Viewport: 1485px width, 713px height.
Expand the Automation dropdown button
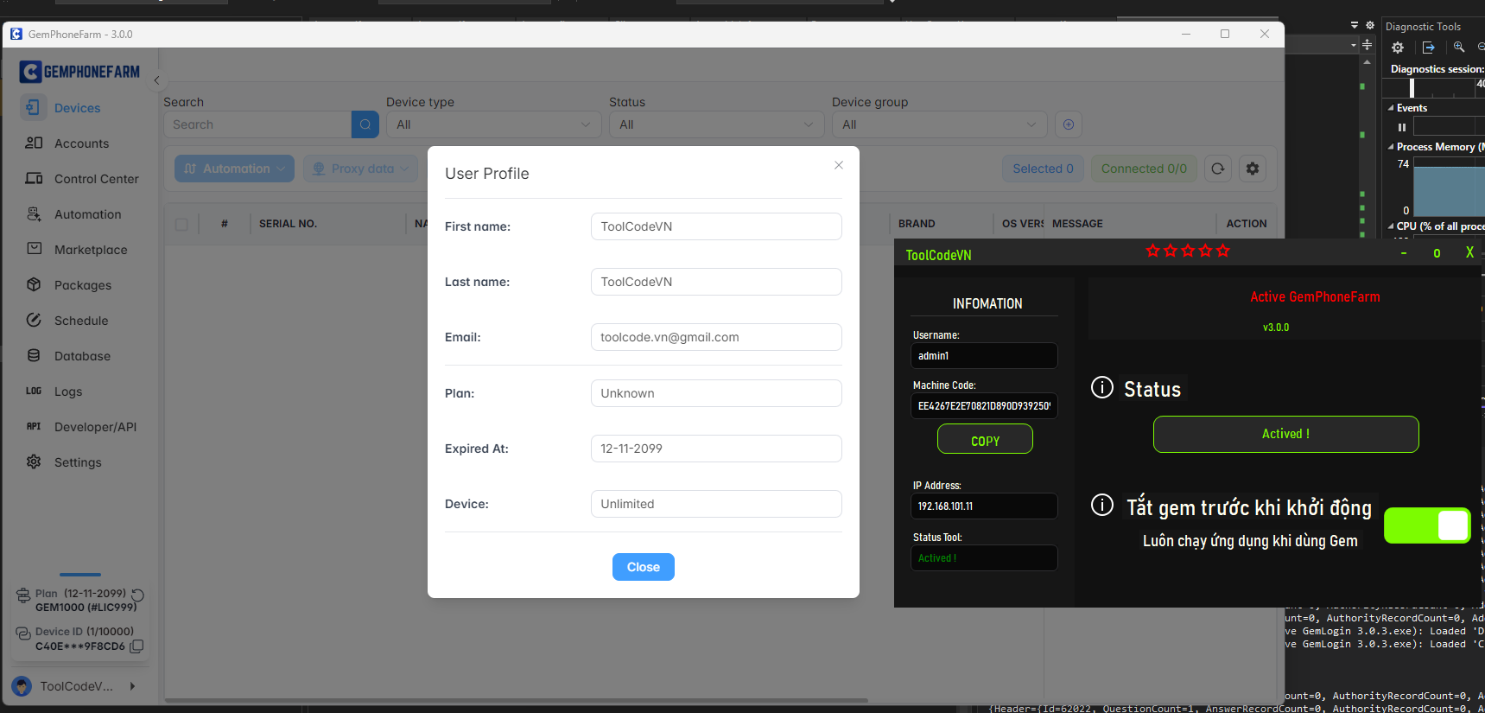click(x=234, y=169)
